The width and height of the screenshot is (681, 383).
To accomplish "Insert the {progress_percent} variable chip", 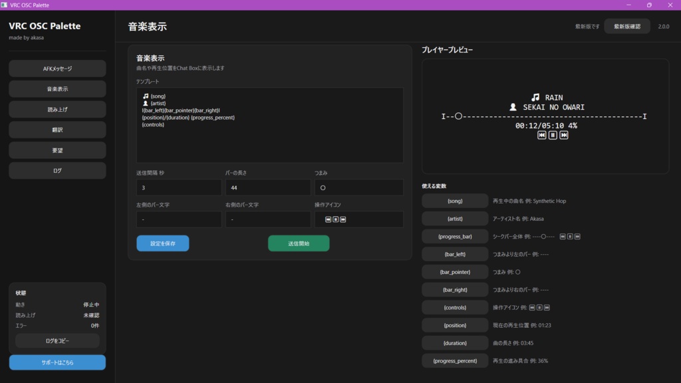I will click(455, 361).
